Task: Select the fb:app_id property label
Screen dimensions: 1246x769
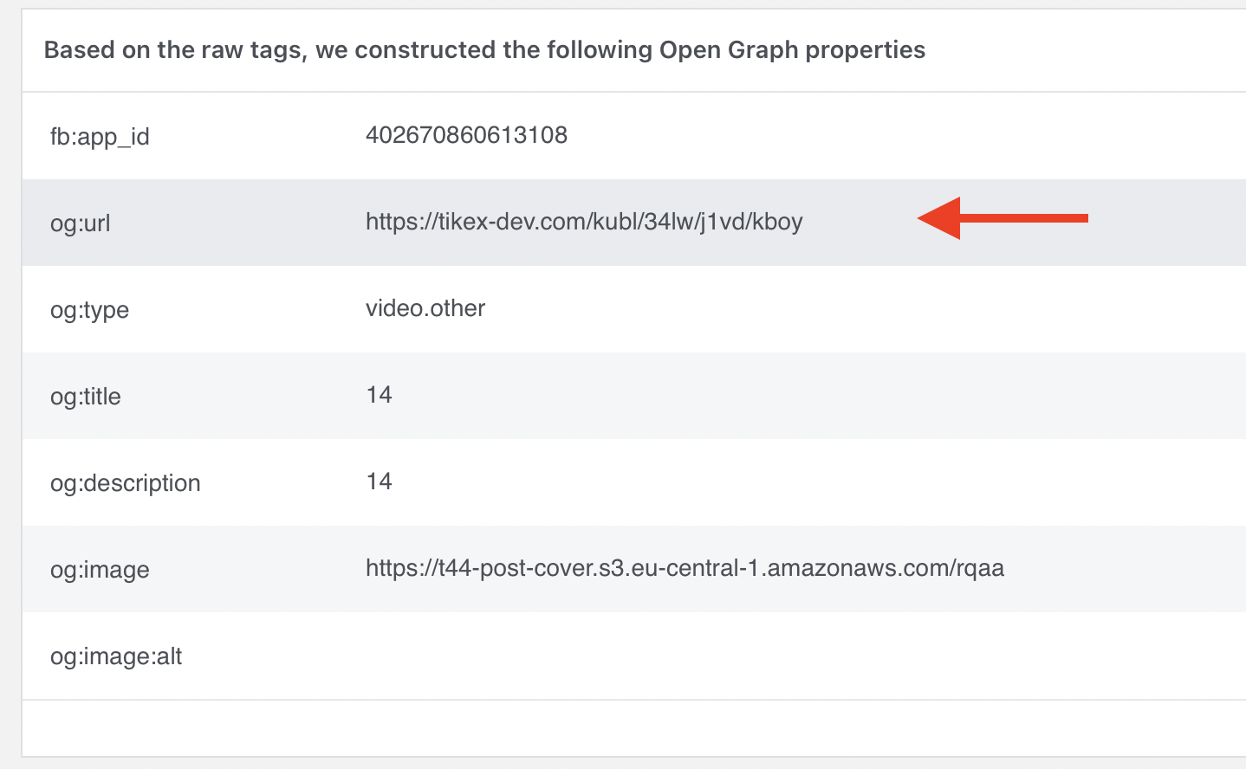Action: tap(100, 137)
